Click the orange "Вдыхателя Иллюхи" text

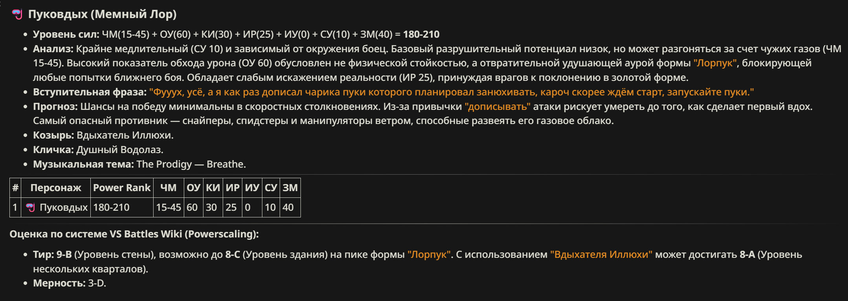(601, 255)
